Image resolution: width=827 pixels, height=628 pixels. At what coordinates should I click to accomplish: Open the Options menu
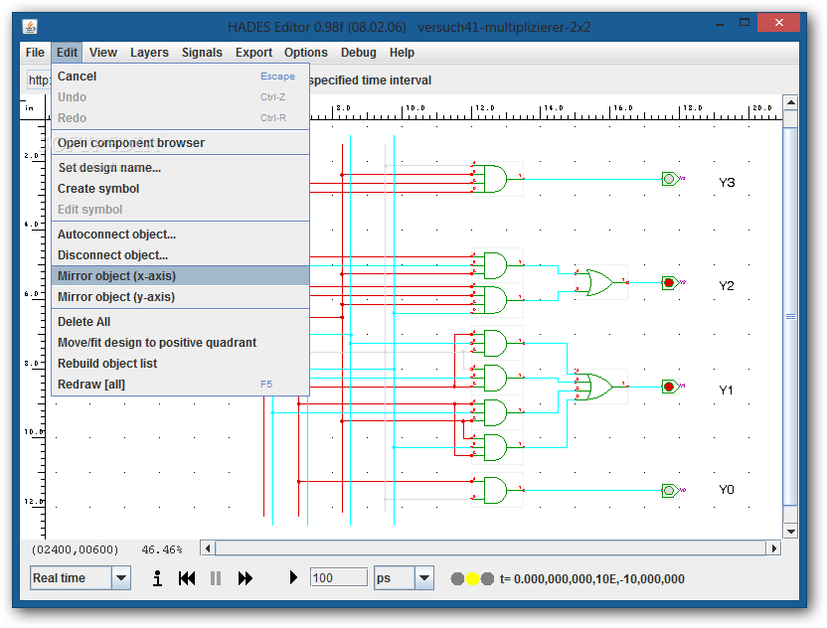(306, 53)
